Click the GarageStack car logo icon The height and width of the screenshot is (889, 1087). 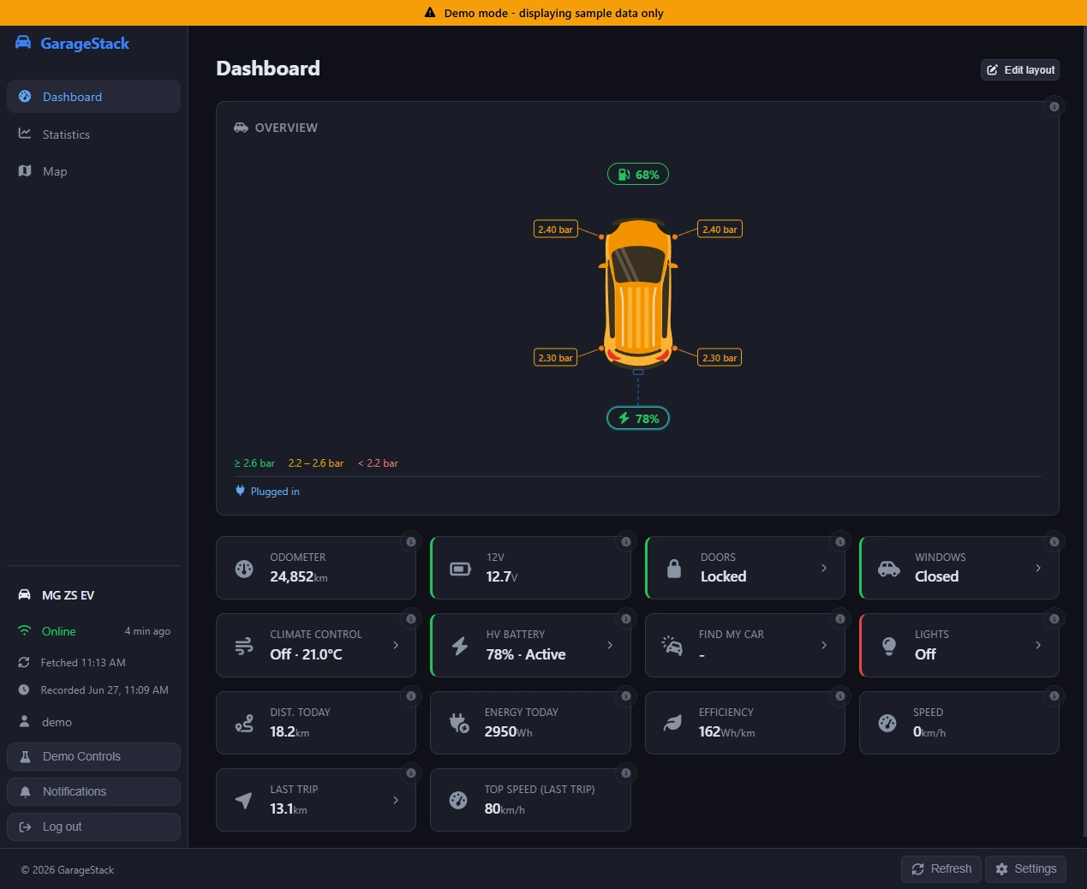click(23, 43)
